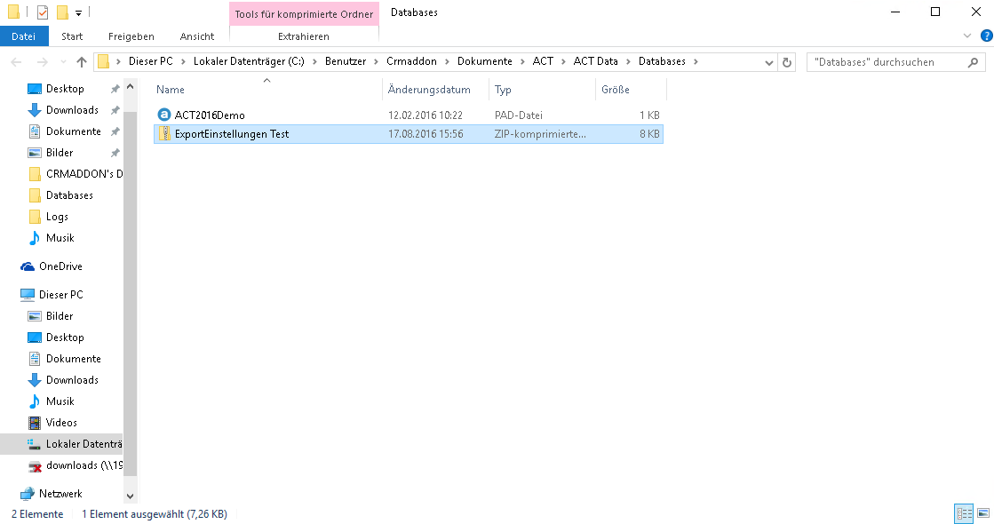Expand breadcrumb chevron after Dieser PC
The height and width of the screenshot is (524, 994).
coord(183,61)
